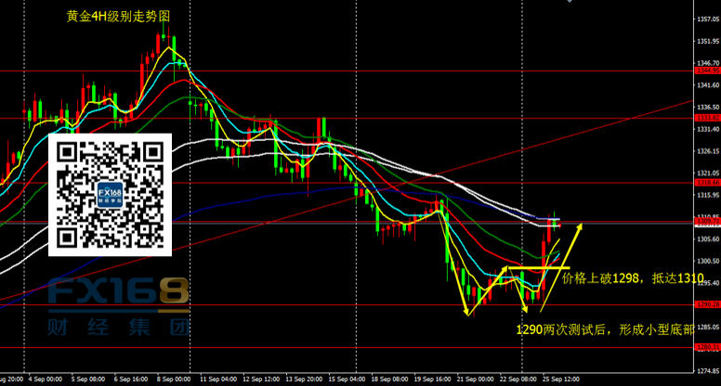Select the red horizontal line near 1318
721x386 pixels.
click(372, 183)
